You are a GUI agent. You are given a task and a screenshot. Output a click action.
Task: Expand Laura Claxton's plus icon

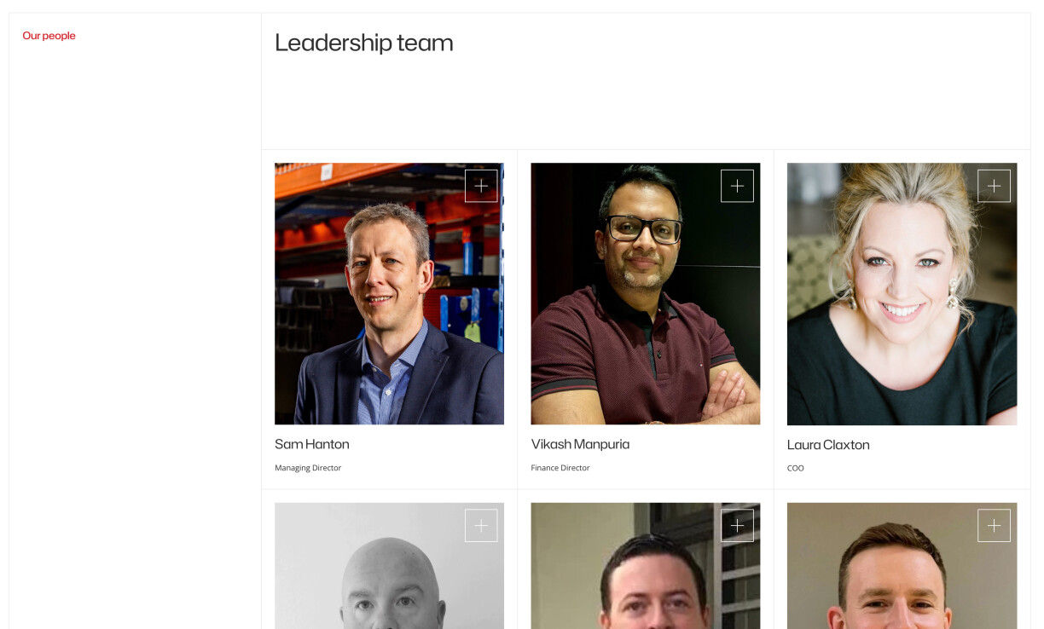pos(994,186)
